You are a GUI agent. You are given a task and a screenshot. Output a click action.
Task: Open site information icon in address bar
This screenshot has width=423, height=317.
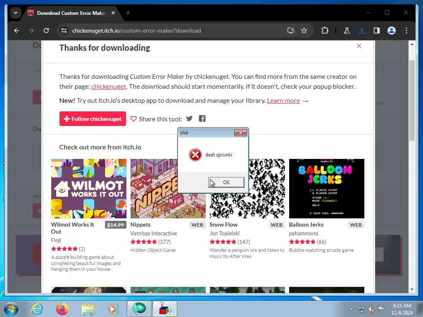point(64,31)
